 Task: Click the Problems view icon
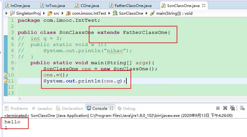tap(7, 108)
